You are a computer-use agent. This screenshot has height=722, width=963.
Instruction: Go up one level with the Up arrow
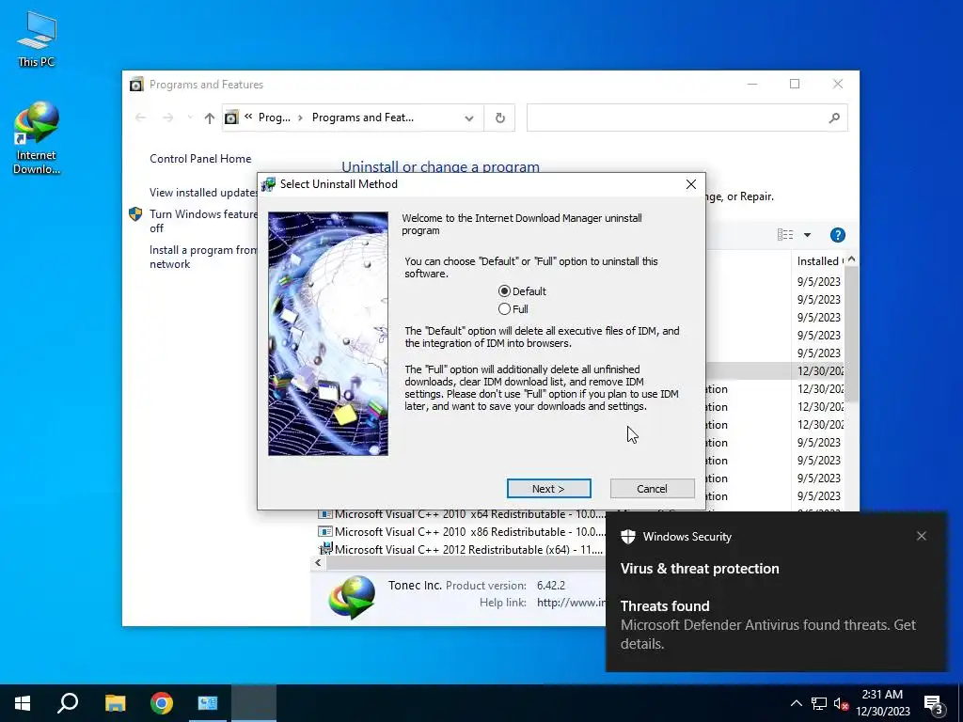pos(210,118)
